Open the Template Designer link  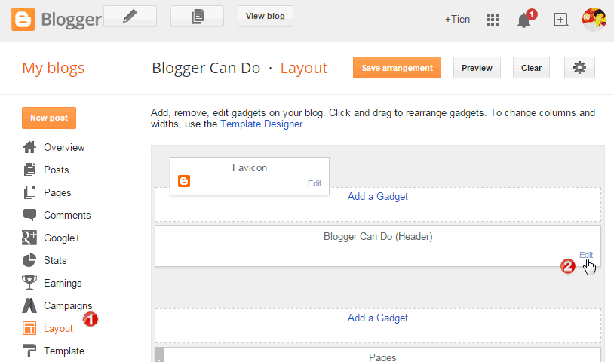pos(261,124)
